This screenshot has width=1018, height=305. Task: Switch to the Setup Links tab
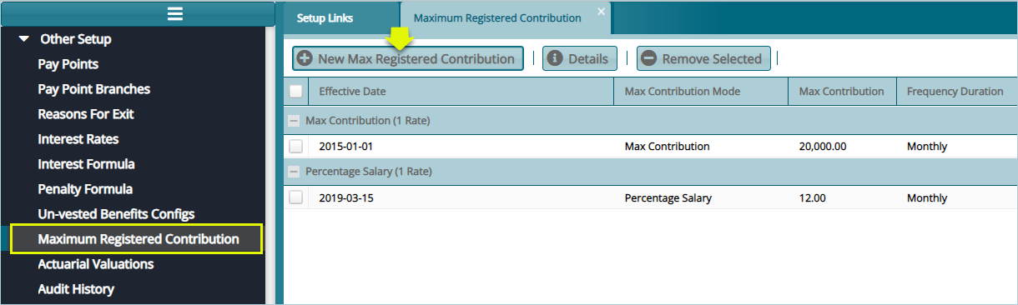[x=325, y=17]
